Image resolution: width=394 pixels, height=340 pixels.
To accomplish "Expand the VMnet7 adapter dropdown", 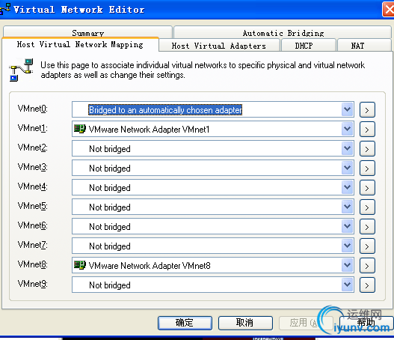I will pyautogui.click(x=347, y=246).
